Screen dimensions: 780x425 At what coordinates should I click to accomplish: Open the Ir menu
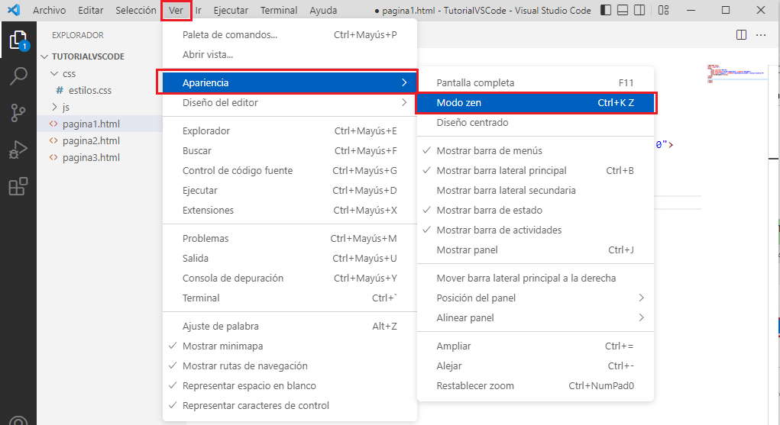pos(198,10)
